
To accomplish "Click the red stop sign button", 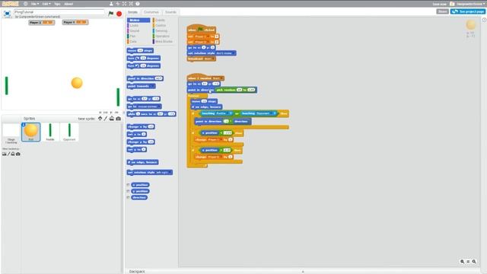I will coord(119,14).
